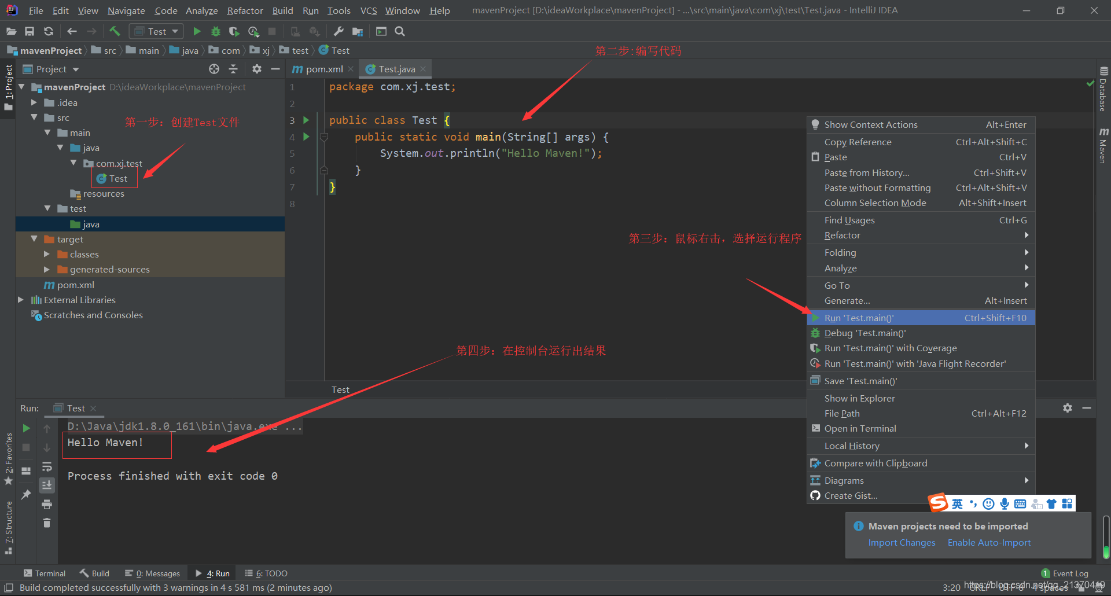This screenshot has height=596, width=1111.
Task: Open the Test run configuration dropdown
Action: point(156,31)
